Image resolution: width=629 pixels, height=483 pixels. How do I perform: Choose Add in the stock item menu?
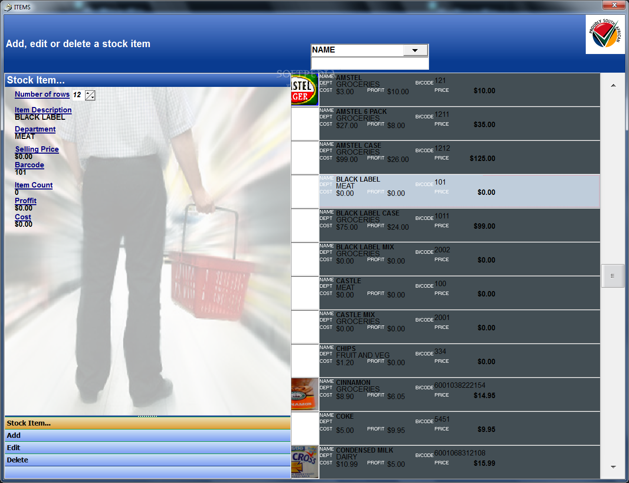coord(147,435)
